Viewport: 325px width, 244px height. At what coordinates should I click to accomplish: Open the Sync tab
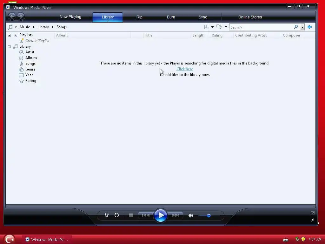point(203,17)
